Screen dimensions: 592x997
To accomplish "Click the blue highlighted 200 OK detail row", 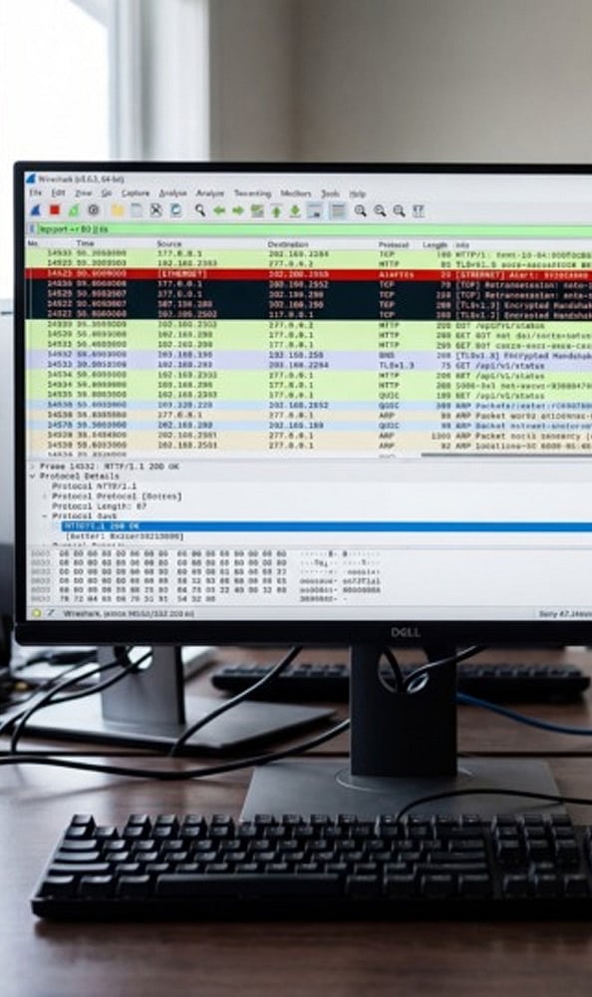I will pyautogui.click(x=326, y=526).
